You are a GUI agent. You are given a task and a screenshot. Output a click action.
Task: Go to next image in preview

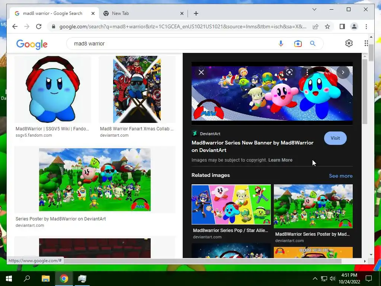pos(343,72)
